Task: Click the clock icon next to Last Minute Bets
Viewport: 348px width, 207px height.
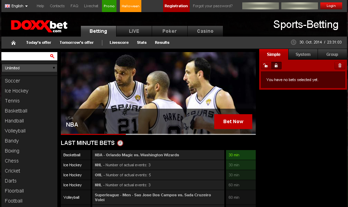Action: click(120, 143)
